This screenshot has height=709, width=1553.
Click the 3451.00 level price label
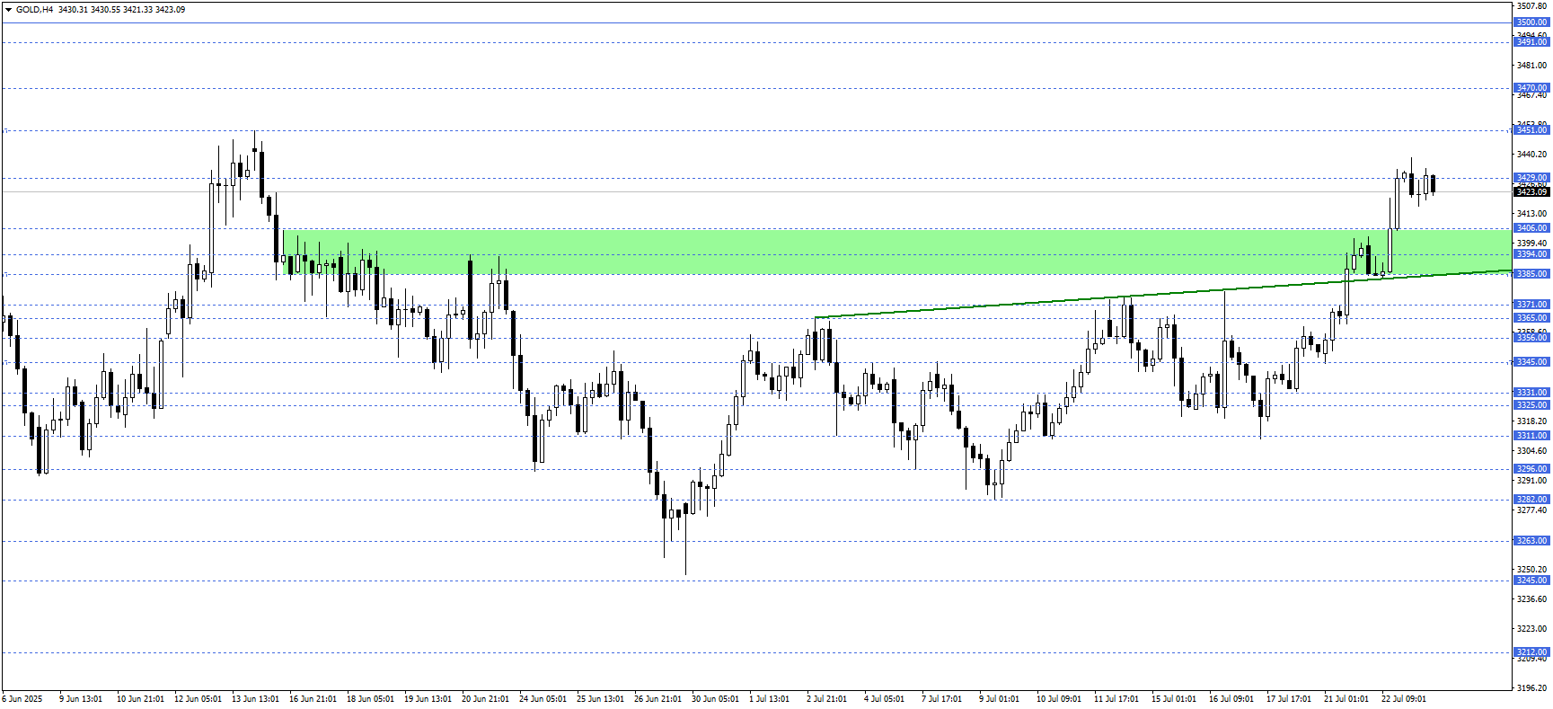point(1531,130)
